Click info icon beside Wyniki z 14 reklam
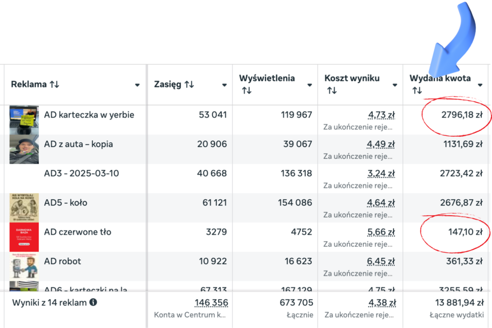This screenshot has width=492, height=328. point(93,303)
